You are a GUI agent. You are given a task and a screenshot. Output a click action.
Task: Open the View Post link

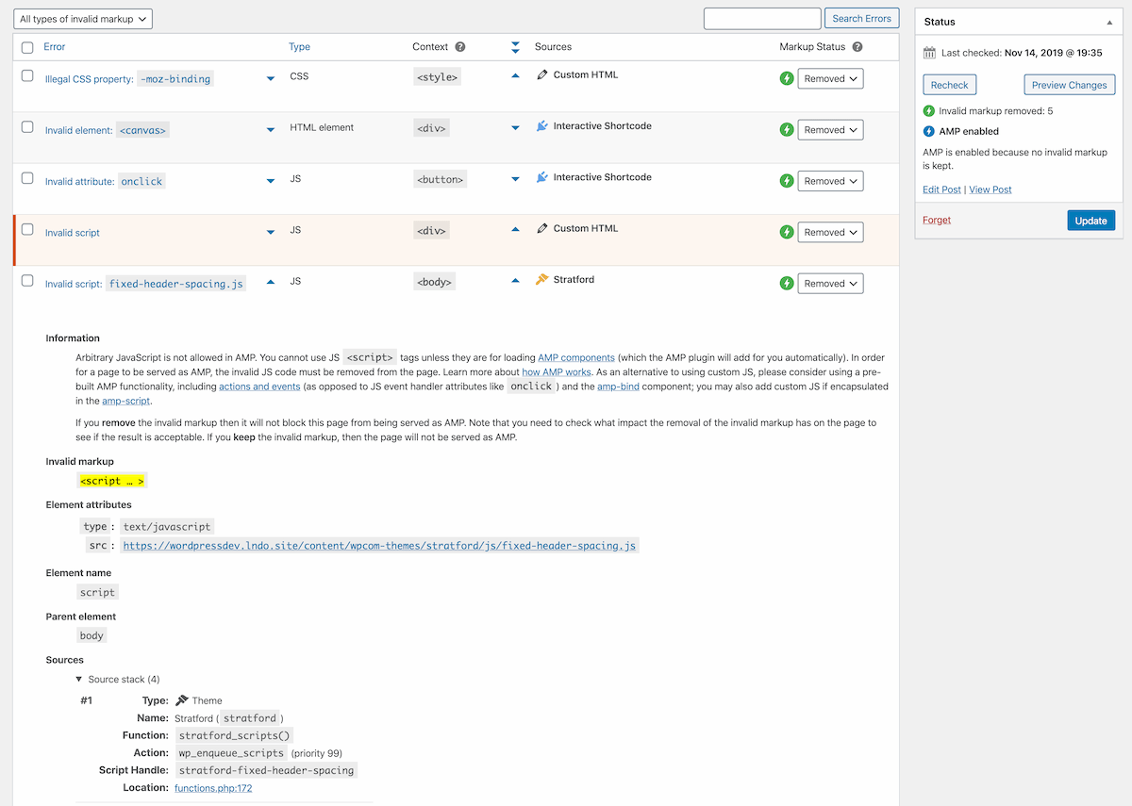990,189
